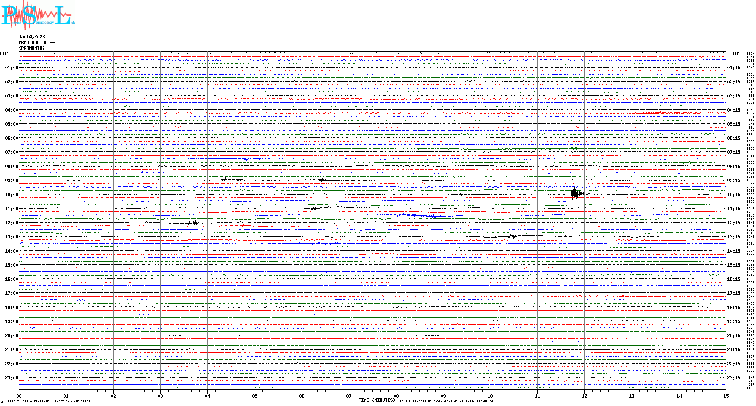The width and height of the screenshot is (756, 406).
Task: Click the PSL Seismology Lab logo
Action: [38, 15]
